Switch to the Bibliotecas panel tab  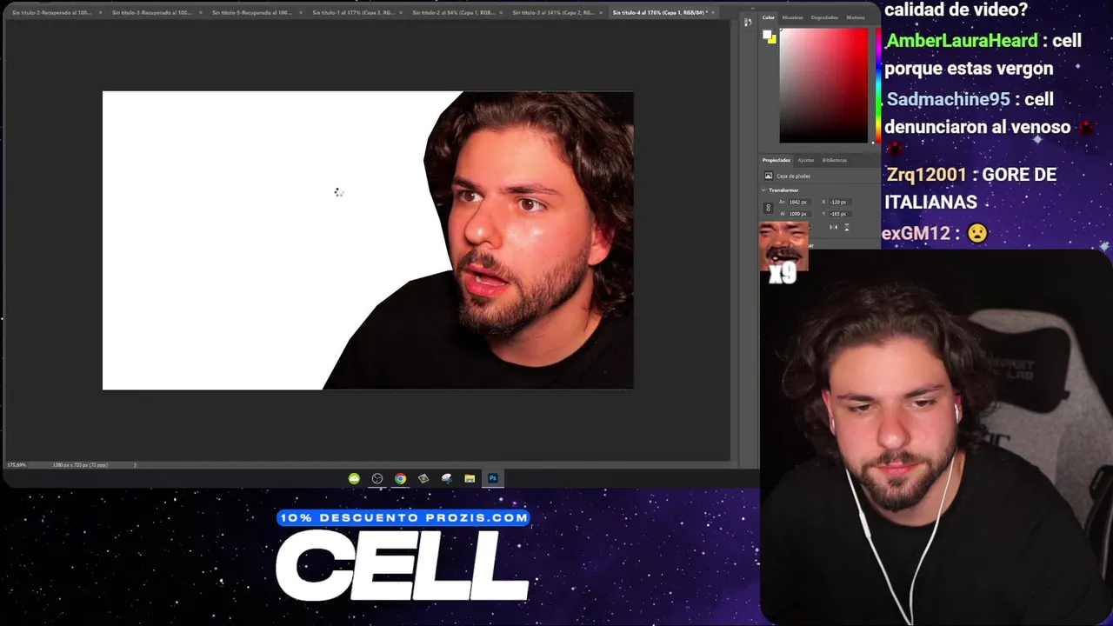(834, 160)
